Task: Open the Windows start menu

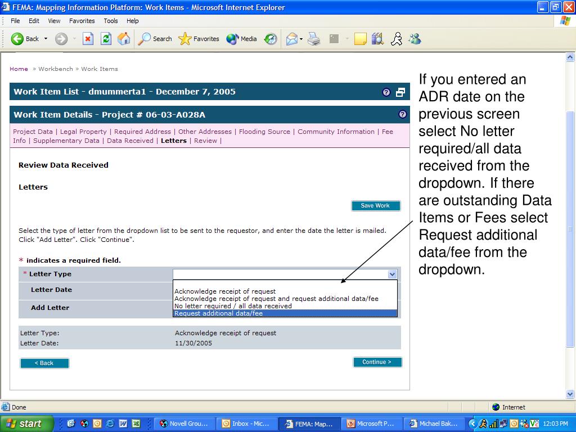Action: (26, 424)
